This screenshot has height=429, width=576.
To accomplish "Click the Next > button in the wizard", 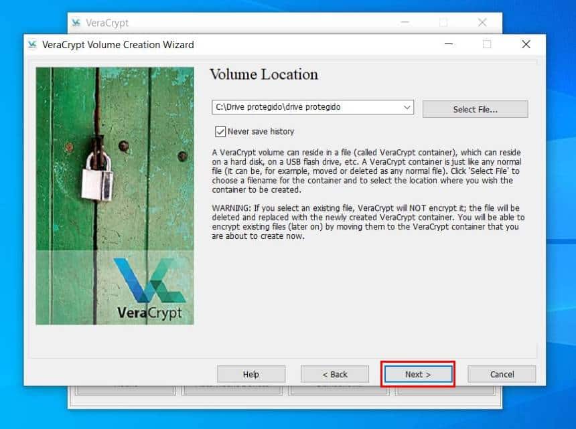I will coord(418,374).
